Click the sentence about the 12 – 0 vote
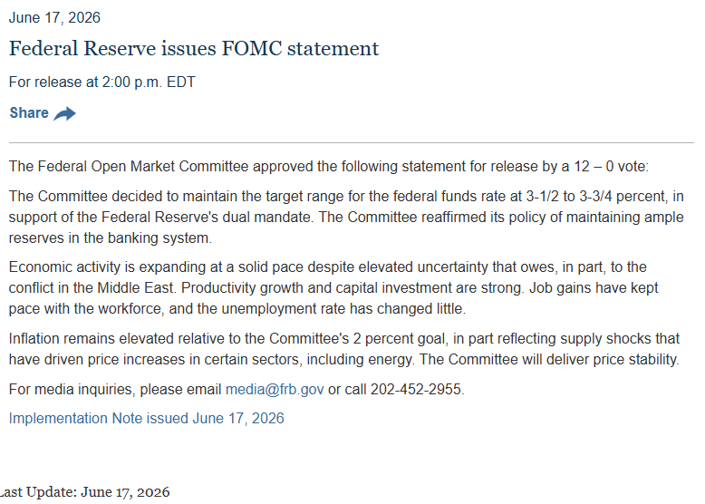Image resolution: width=705 pixels, height=504 pixels. tap(329, 167)
